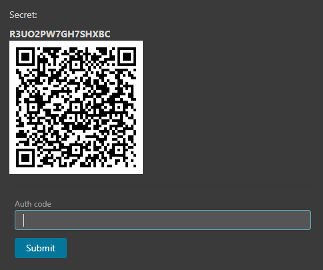Click the "Secret:" label
323x270 pixels.
click(23, 15)
